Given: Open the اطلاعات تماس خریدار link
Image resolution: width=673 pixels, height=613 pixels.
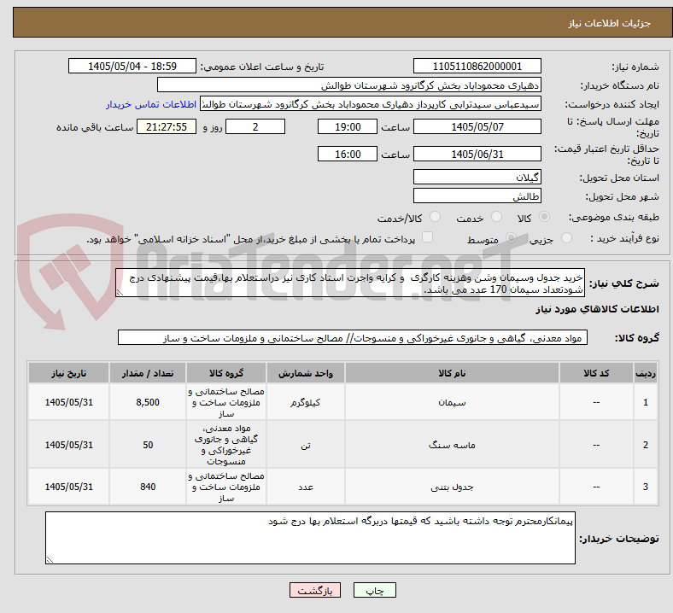Looking at the screenshot, I should [151, 104].
